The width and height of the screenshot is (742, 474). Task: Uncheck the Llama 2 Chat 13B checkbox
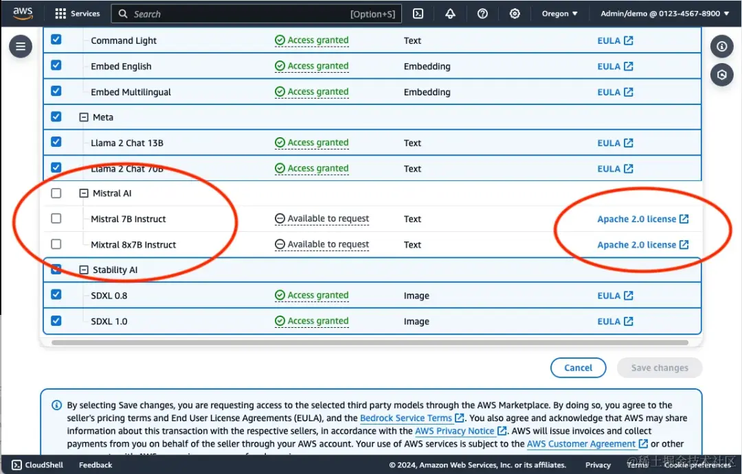click(x=56, y=141)
